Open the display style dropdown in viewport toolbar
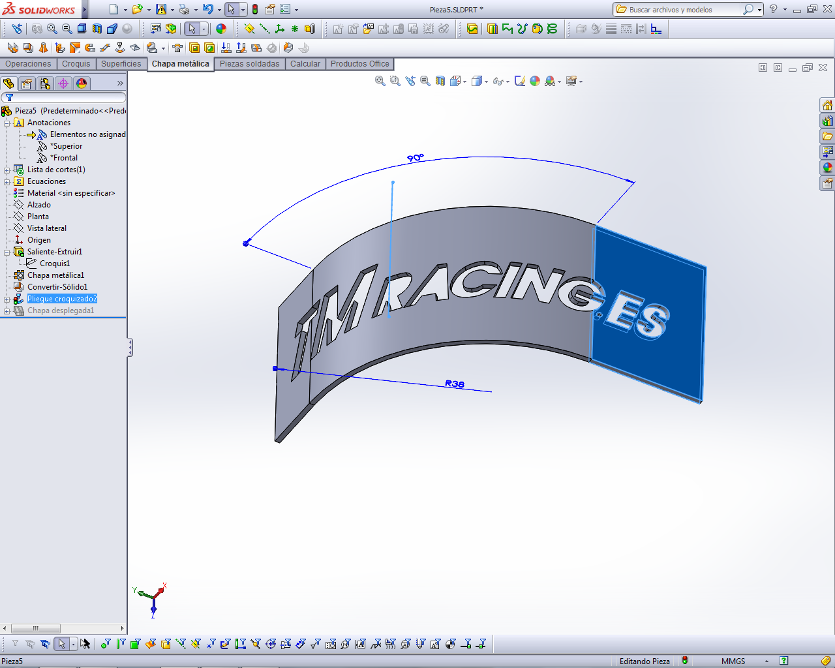 [486, 82]
